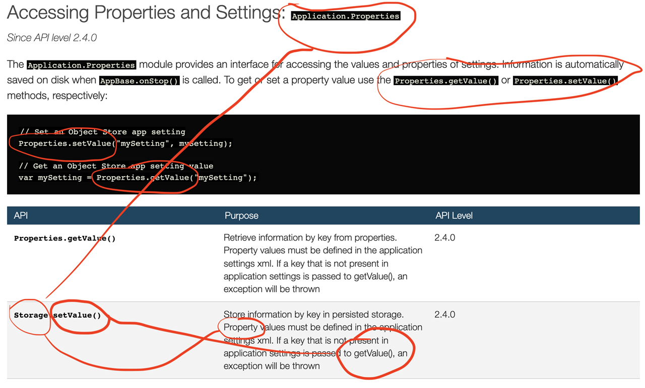Click the Purpose column header
Image resolution: width=645 pixels, height=388 pixels.
[241, 215]
